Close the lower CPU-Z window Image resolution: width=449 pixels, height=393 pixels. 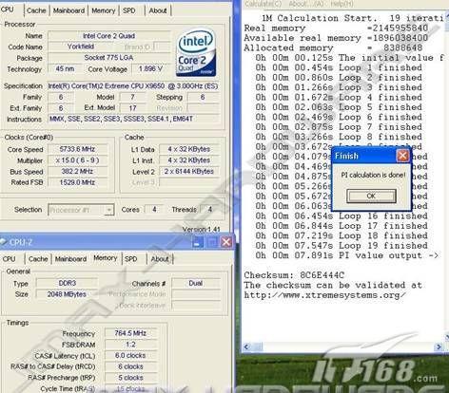(226, 242)
